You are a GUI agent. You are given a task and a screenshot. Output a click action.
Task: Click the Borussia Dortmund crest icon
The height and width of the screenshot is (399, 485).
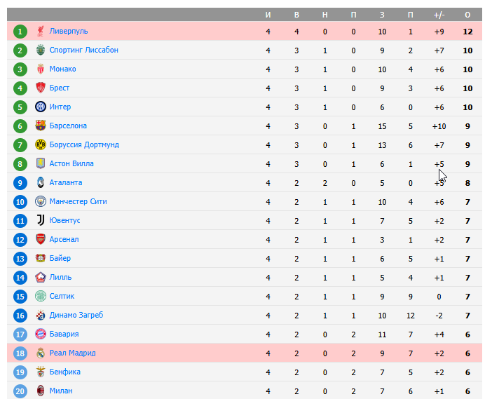click(x=41, y=144)
